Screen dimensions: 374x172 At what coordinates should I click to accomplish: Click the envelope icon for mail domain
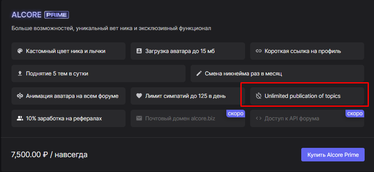coord(139,118)
